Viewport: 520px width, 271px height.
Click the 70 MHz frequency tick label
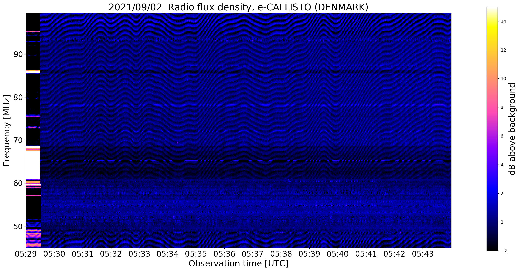click(18, 140)
